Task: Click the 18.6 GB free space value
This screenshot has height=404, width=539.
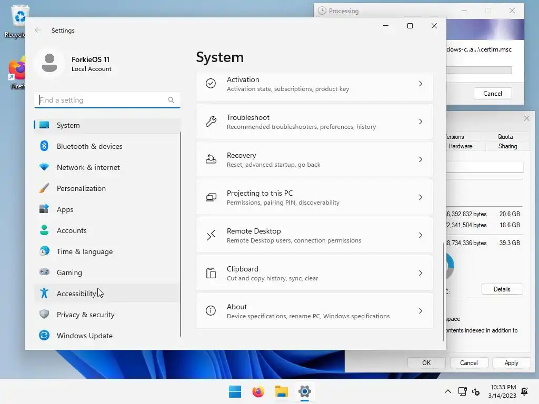Action: pyautogui.click(x=510, y=225)
